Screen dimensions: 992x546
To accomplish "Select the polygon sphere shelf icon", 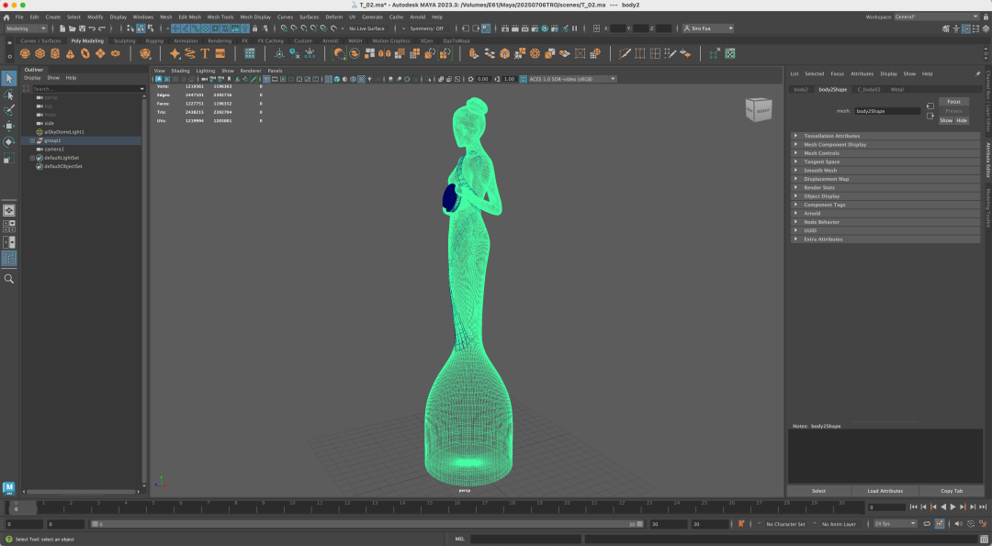I will pyautogui.click(x=25, y=54).
